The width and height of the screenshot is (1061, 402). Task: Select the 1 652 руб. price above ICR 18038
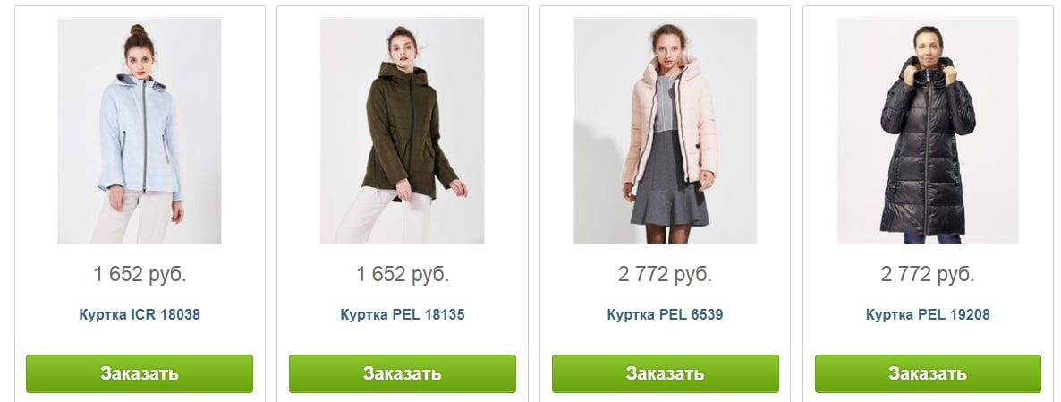point(140,275)
